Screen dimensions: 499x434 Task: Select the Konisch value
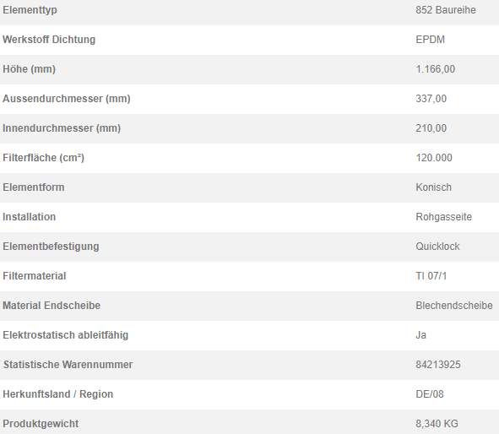(x=433, y=187)
